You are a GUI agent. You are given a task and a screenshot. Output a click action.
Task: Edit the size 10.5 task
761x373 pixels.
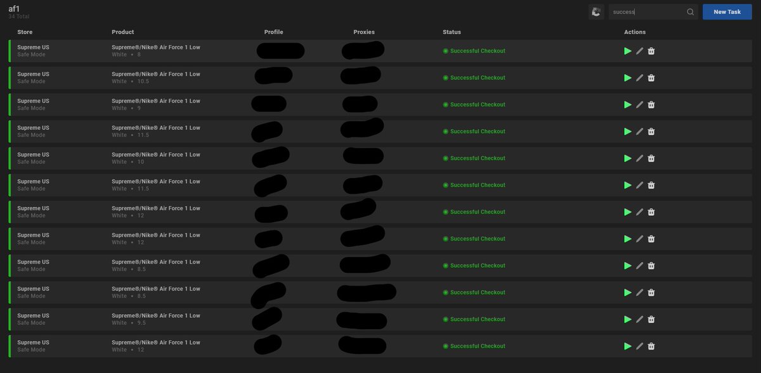[x=639, y=78]
